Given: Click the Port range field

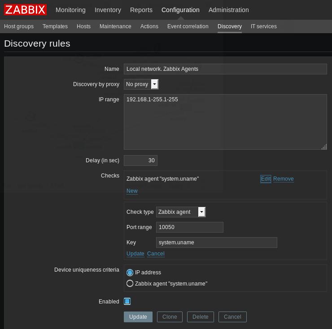Looking at the screenshot, I should pyautogui.click(x=189, y=227).
